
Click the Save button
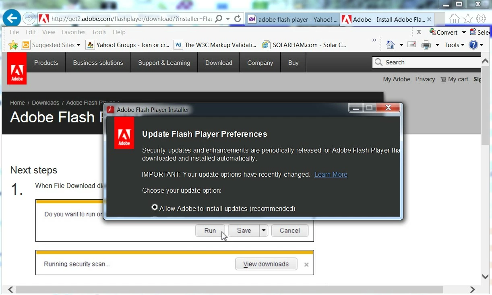[x=244, y=231]
